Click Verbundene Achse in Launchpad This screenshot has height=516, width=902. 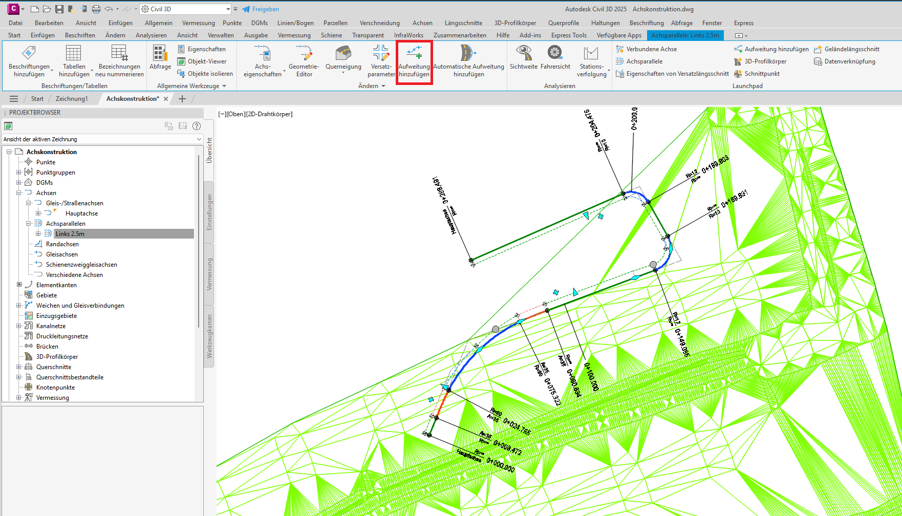pos(646,49)
